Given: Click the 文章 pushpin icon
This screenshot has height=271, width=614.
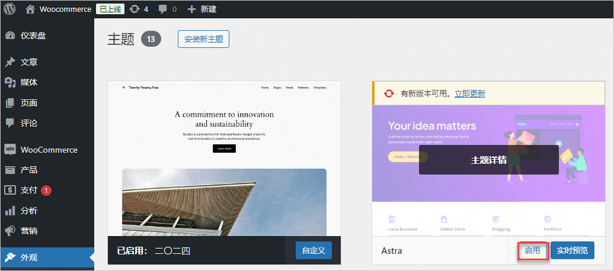Looking at the screenshot, I should pyautogui.click(x=10, y=62).
